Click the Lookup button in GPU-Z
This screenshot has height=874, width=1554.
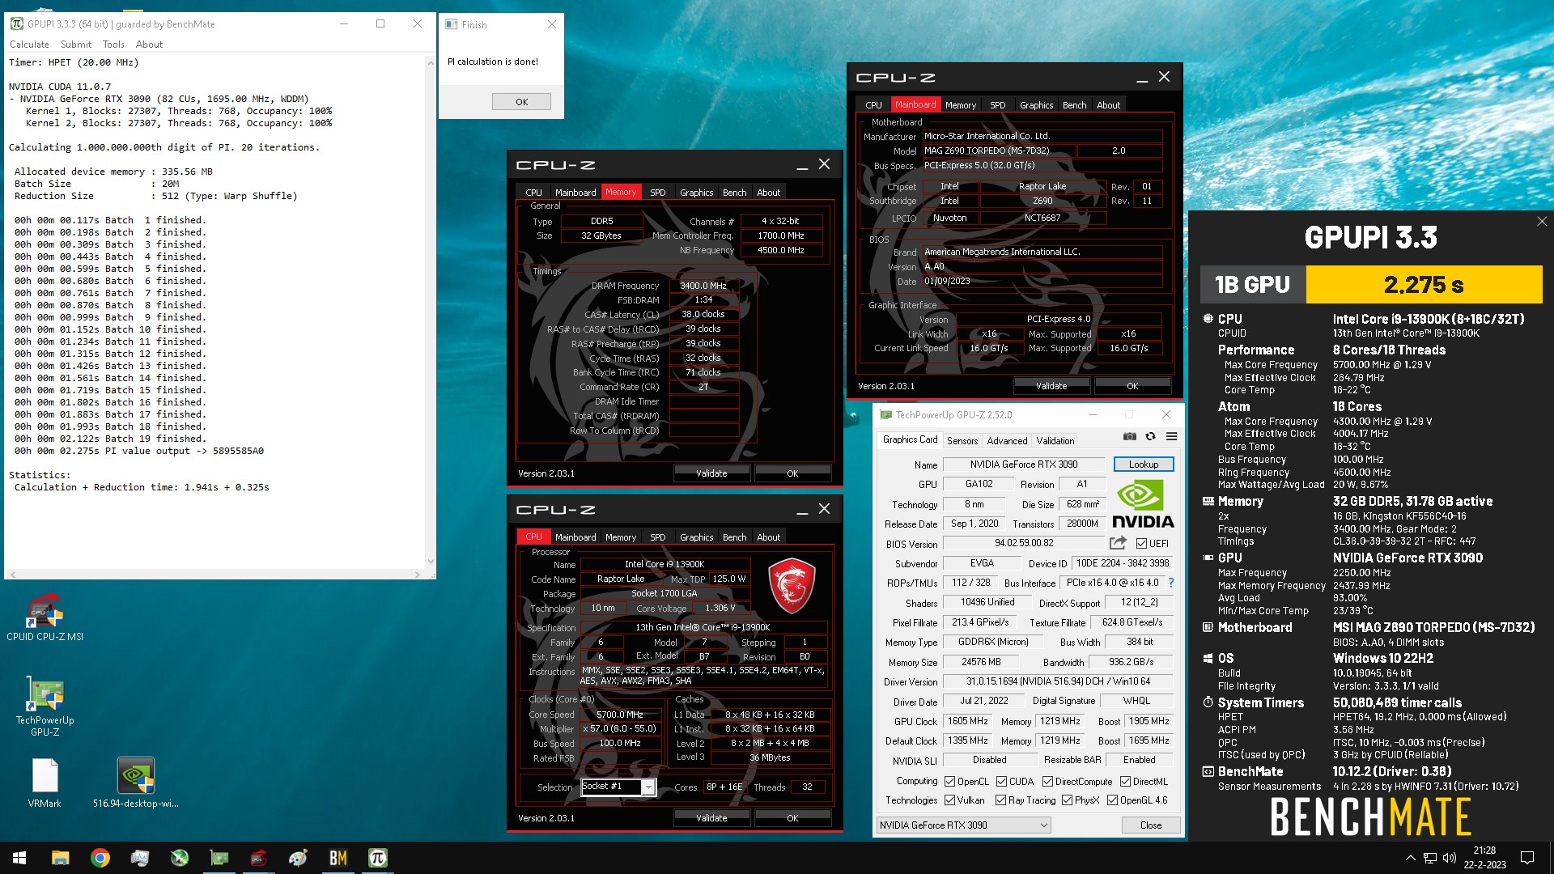click(x=1144, y=465)
